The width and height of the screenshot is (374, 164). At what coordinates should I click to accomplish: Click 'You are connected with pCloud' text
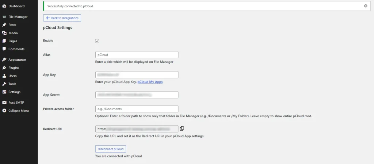point(119,156)
